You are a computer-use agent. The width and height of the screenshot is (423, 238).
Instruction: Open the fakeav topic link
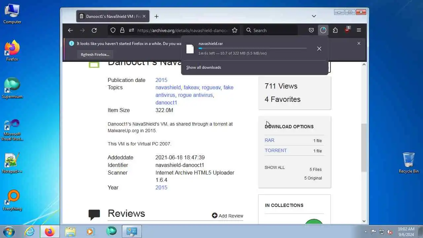click(x=191, y=88)
